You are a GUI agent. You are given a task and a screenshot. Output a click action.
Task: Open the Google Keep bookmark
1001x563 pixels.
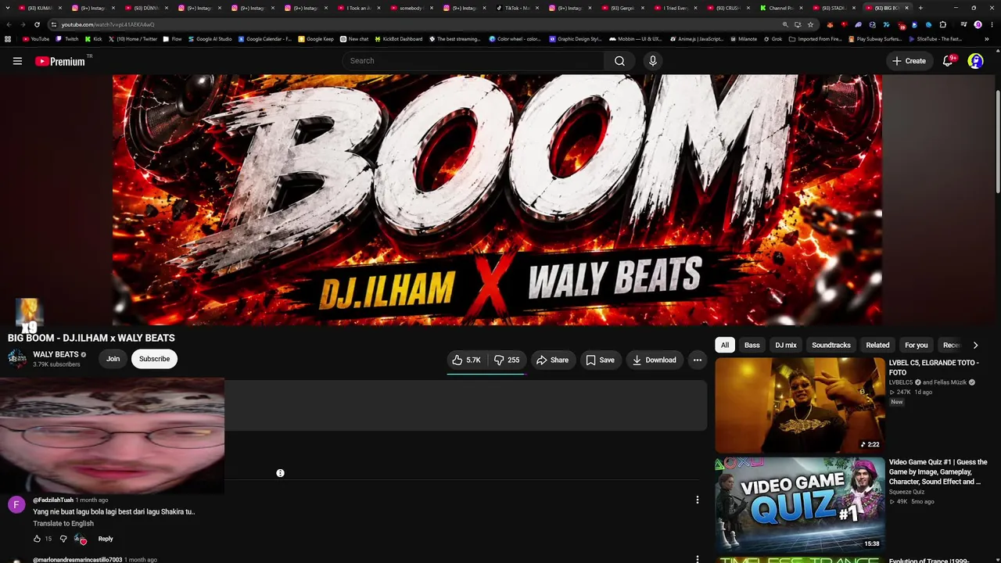tap(316, 39)
